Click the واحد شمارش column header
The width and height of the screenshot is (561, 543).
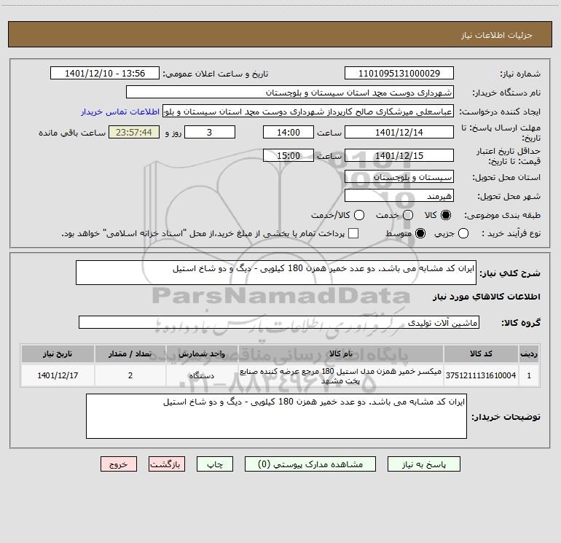(202, 354)
